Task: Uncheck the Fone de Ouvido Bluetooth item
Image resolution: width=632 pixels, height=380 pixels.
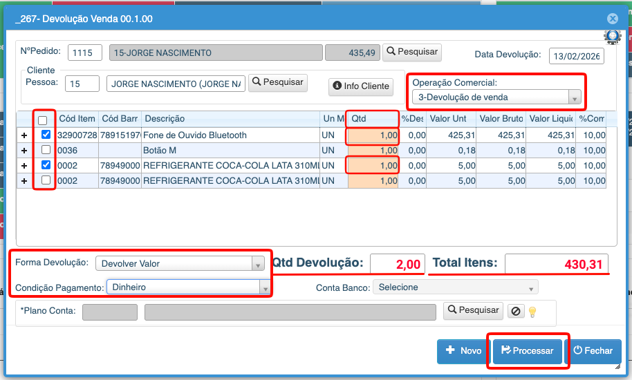Action: coord(46,135)
